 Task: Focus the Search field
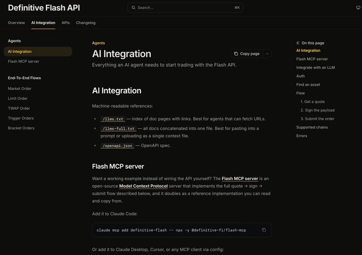(x=185, y=7)
